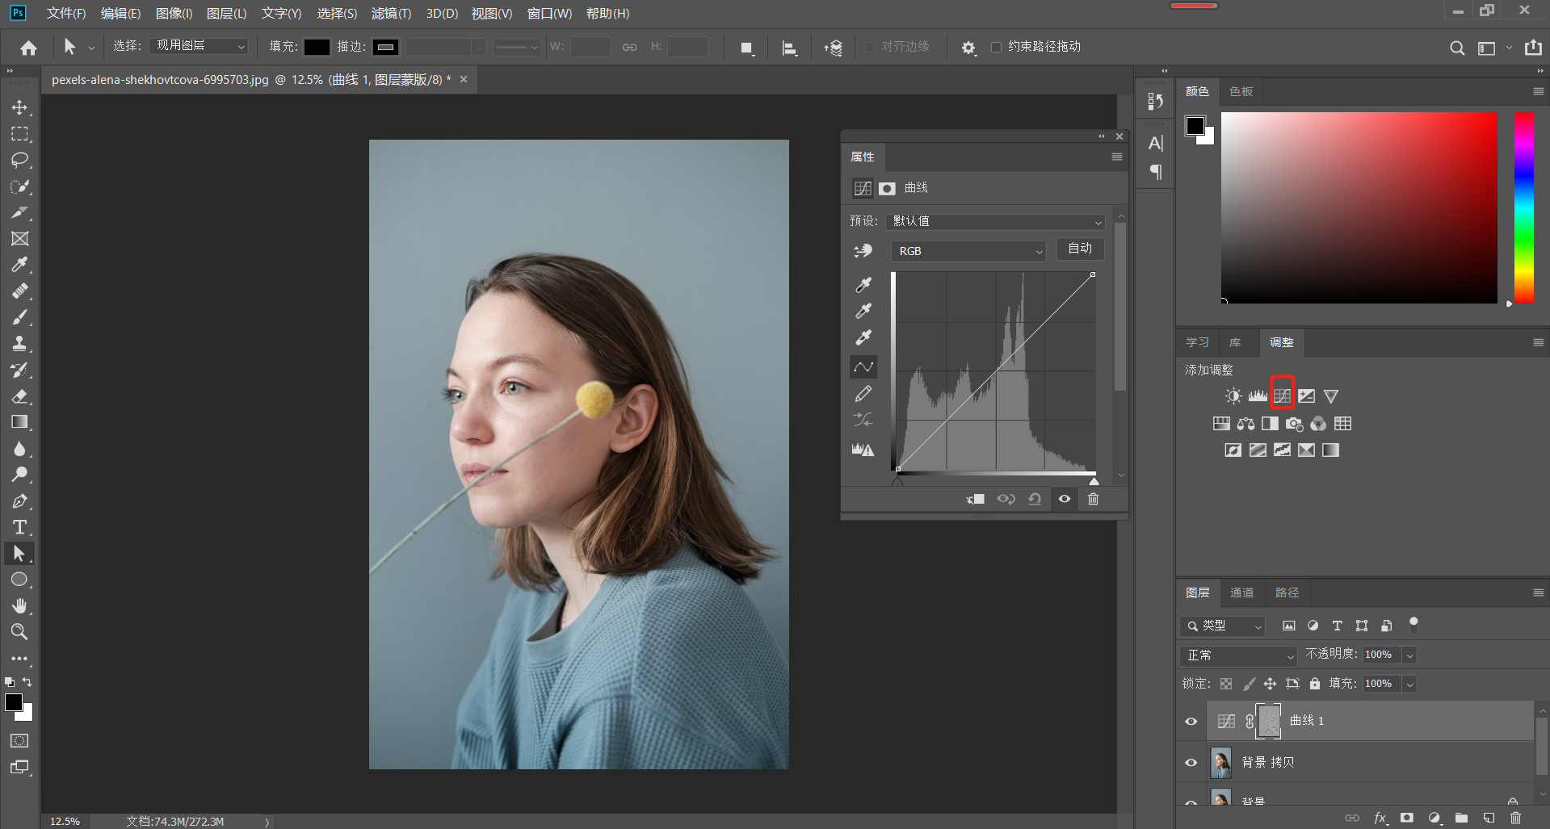1550x829 pixels.
Task: Open the 滤镜(T) menu
Action: tap(391, 13)
